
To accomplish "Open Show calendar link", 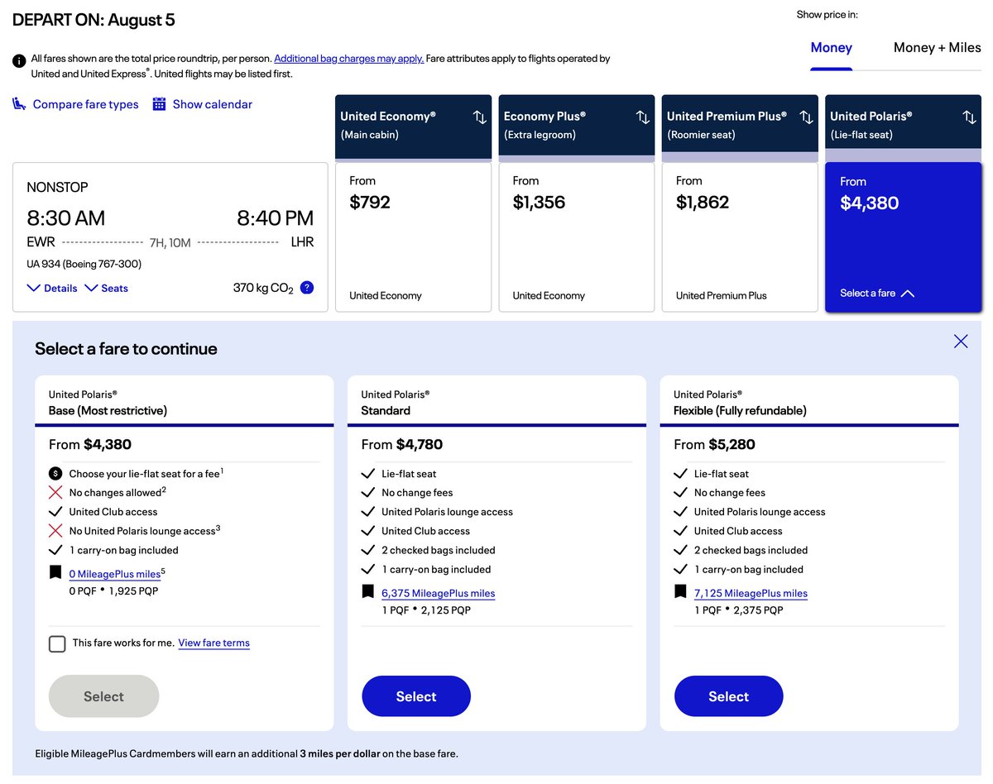I will (212, 104).
